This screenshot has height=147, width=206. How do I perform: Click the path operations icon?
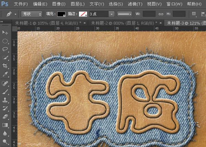coord(194,14)
